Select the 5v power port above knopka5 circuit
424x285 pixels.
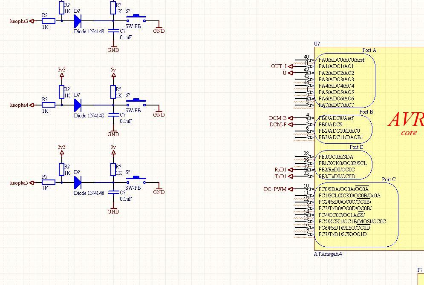point(113,152)
